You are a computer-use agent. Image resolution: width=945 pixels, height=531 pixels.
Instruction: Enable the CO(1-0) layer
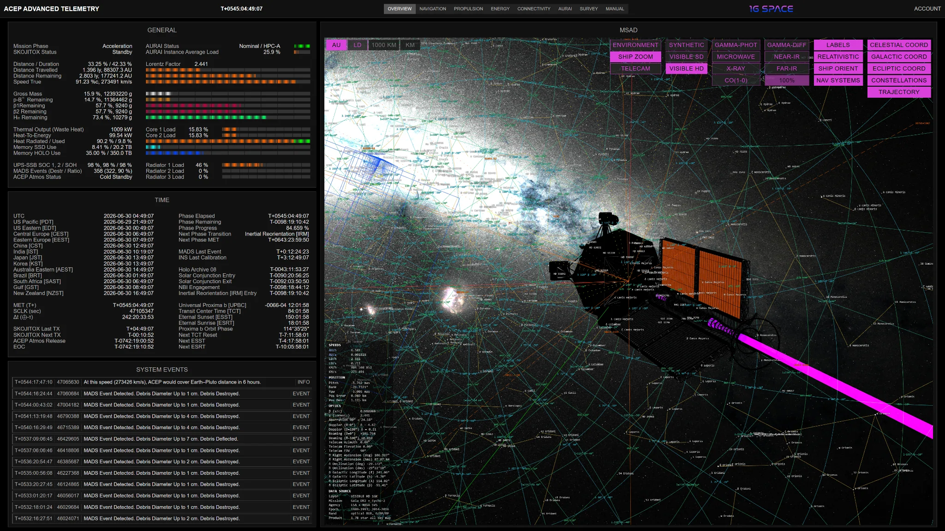click(x=736, y=80)
